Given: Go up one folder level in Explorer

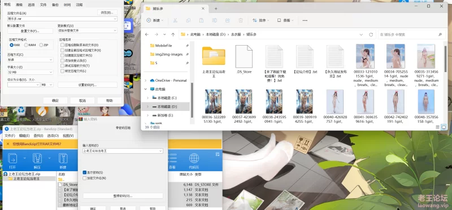Looking at the screenshot, I should (x=173, y=34).
